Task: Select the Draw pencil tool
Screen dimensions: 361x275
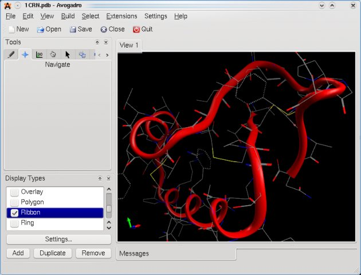Action: (x=11, y=54)
